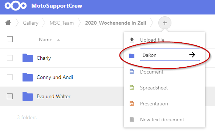
Task: Tick the Conny und Andi checkbox
Action: point(10,77)
